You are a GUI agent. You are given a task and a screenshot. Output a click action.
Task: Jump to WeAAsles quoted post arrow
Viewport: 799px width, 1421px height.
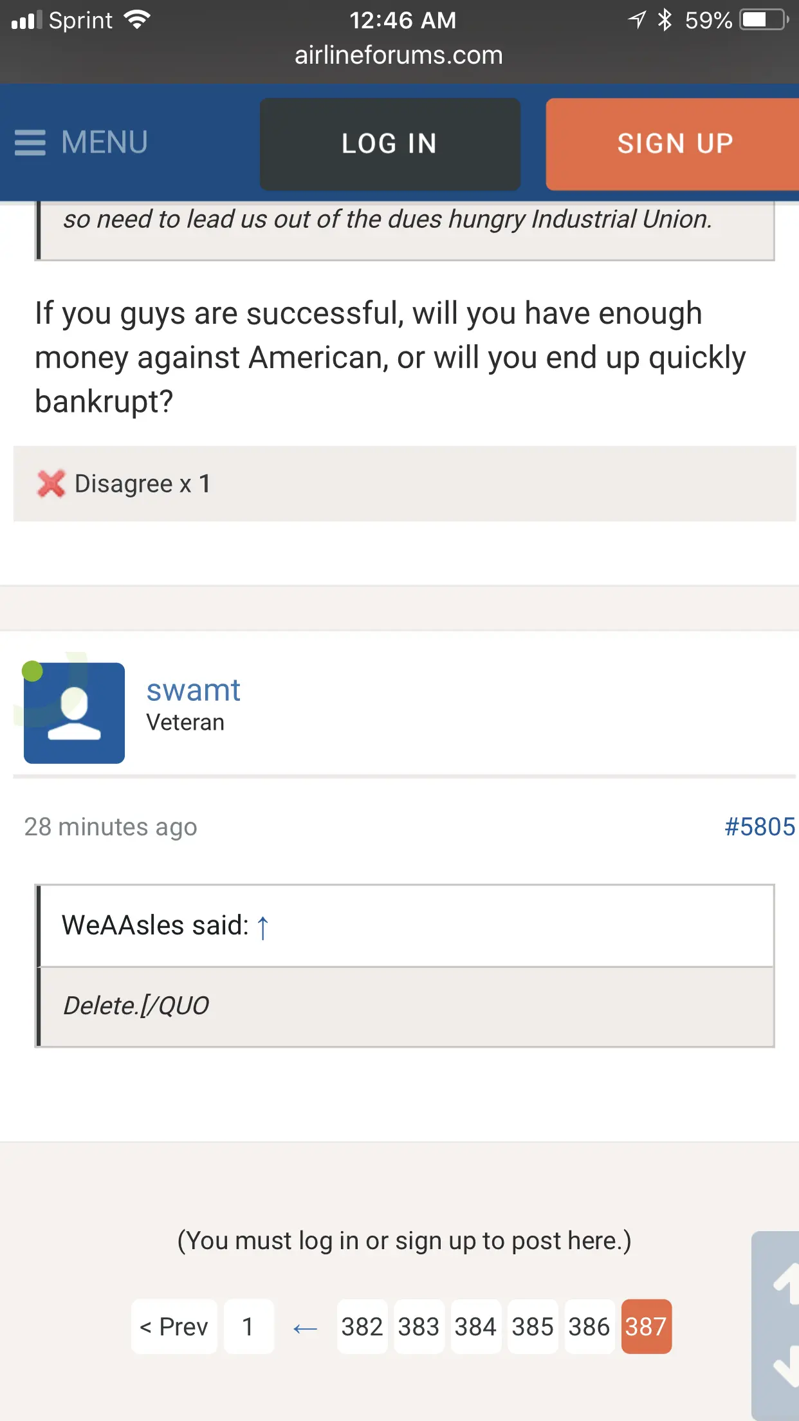pos(262,927)
